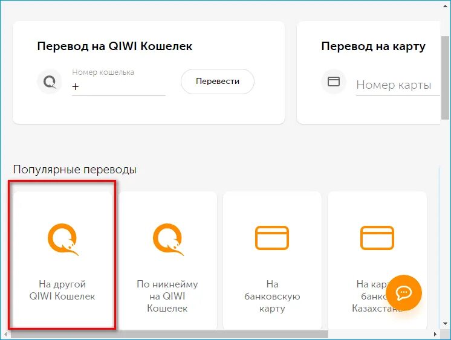This screenshot has height=340, width=451.
Task: Click the grey QIWI logo icon beside wallet number
Action: (50, 82)
